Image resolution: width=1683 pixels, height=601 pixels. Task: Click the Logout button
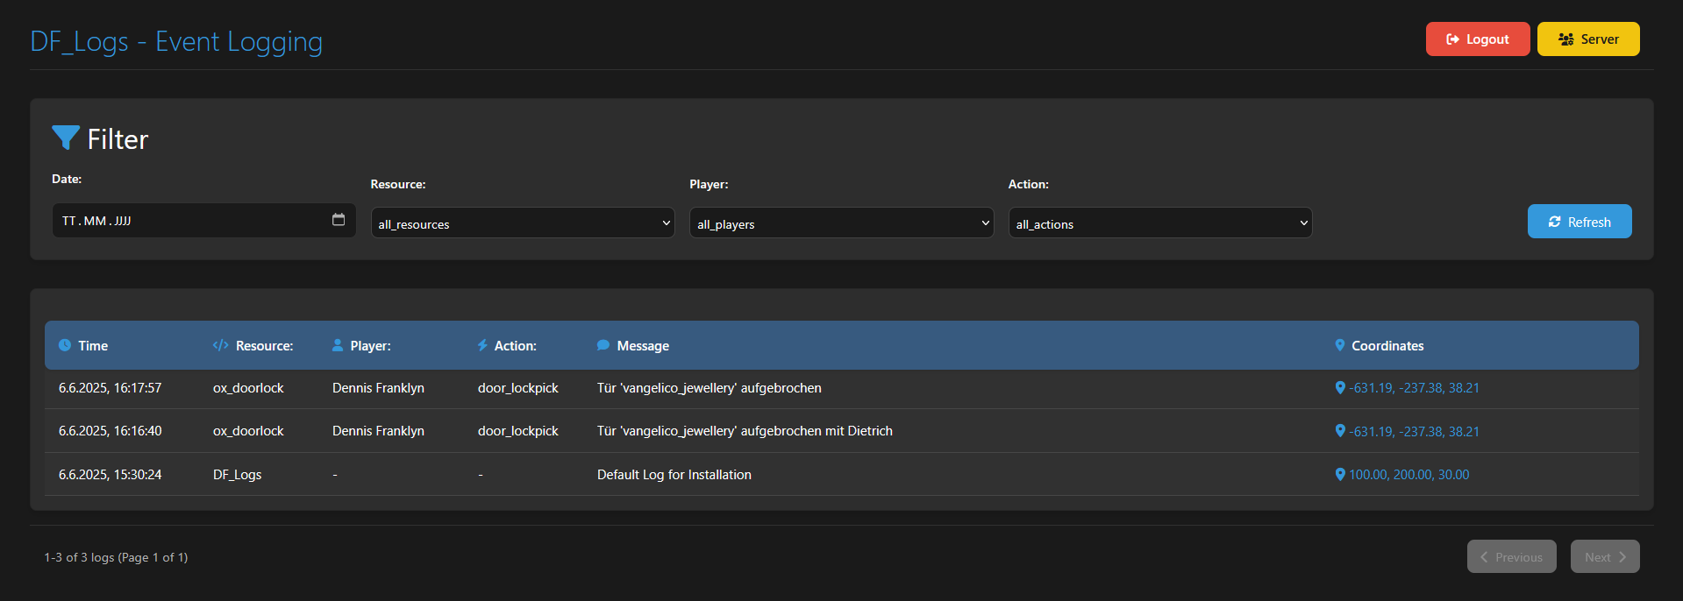pos(1478,39)
